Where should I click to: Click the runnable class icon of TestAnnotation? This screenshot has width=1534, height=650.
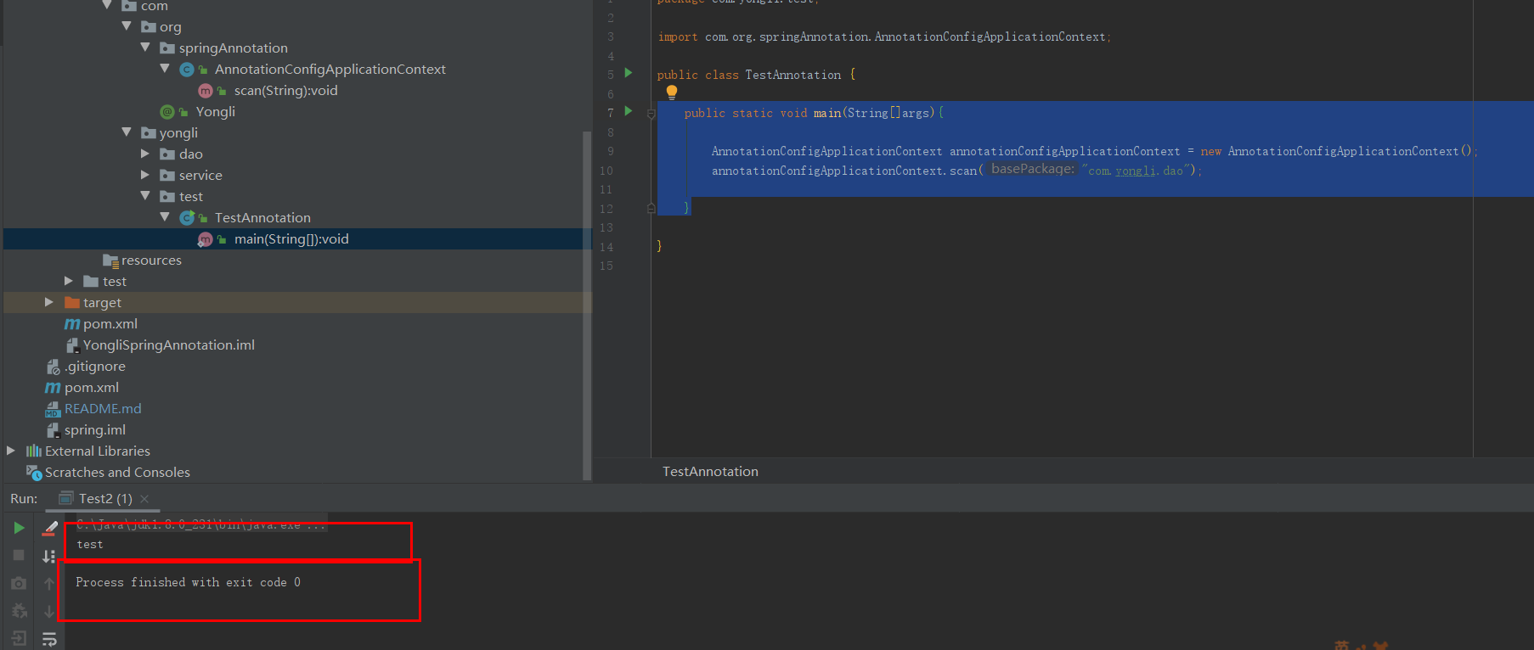click(187, 218)
